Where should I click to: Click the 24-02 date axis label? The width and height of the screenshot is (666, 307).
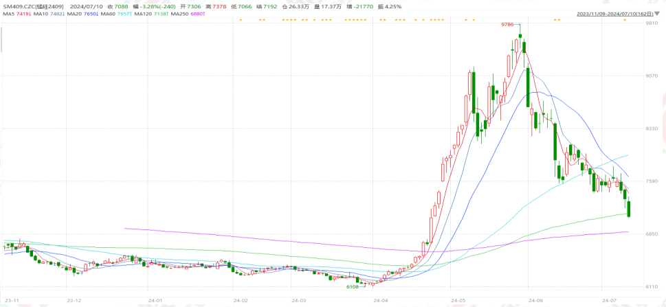[241, 300]
